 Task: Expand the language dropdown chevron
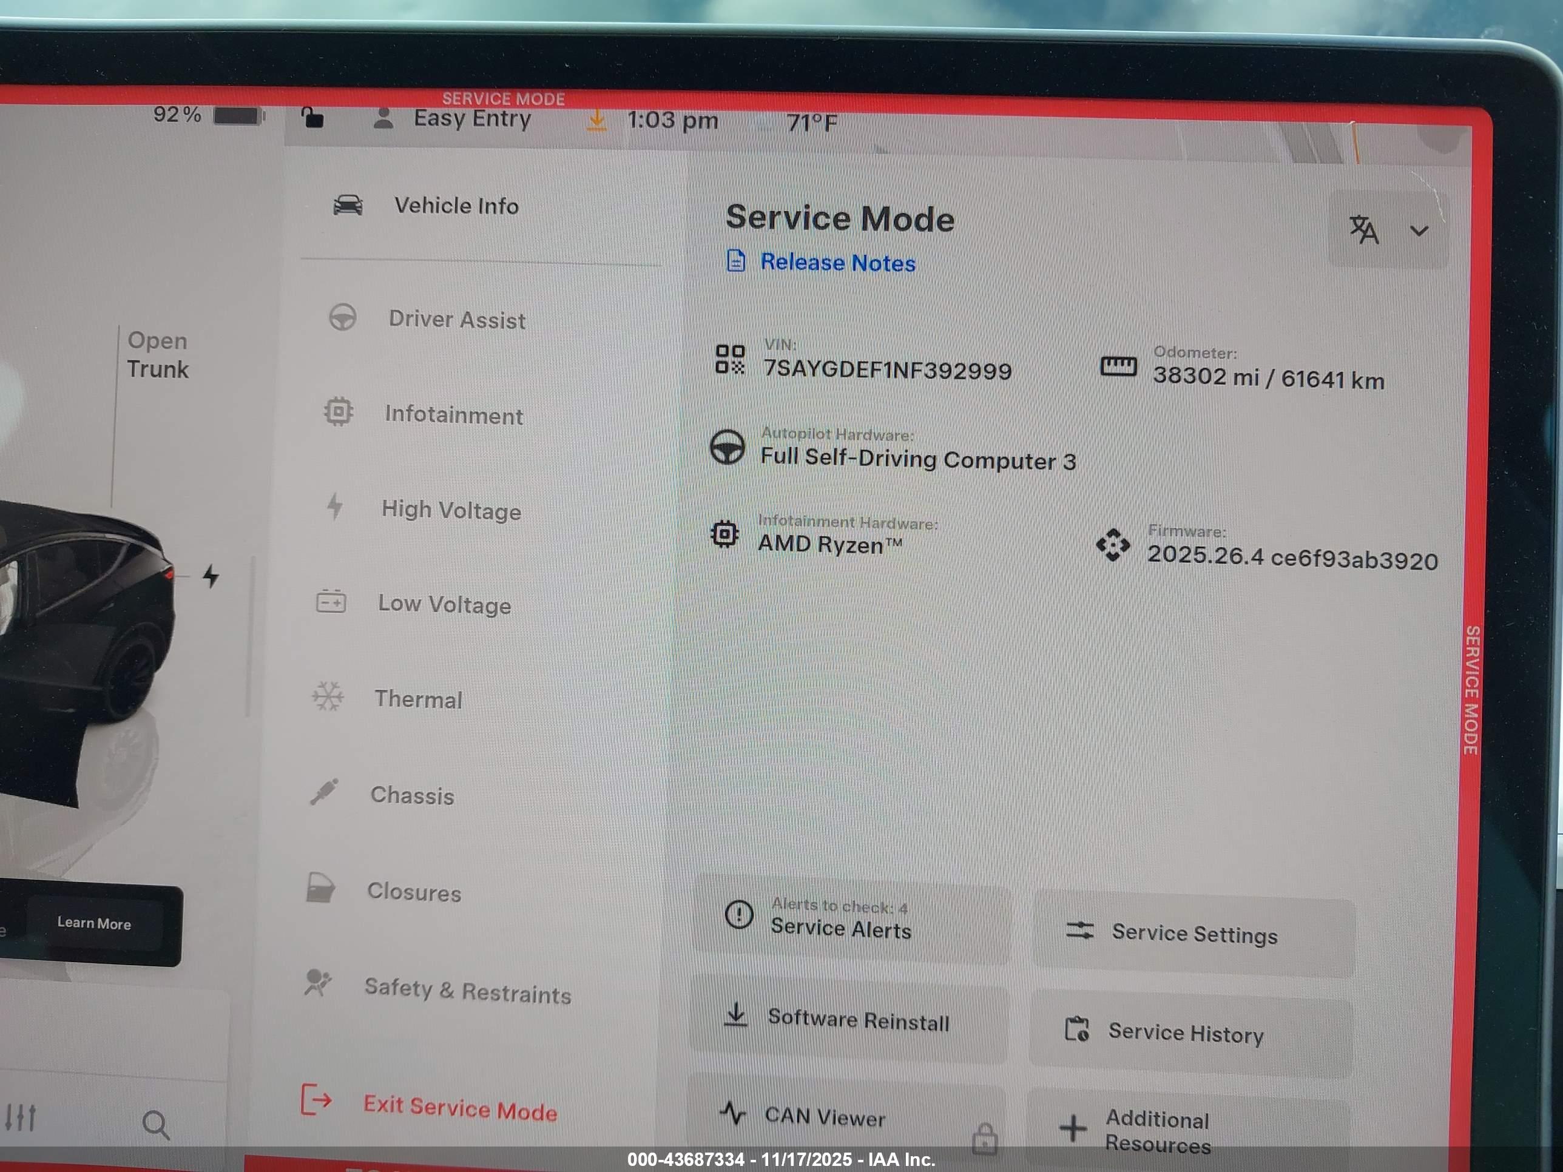point(1419,231)
